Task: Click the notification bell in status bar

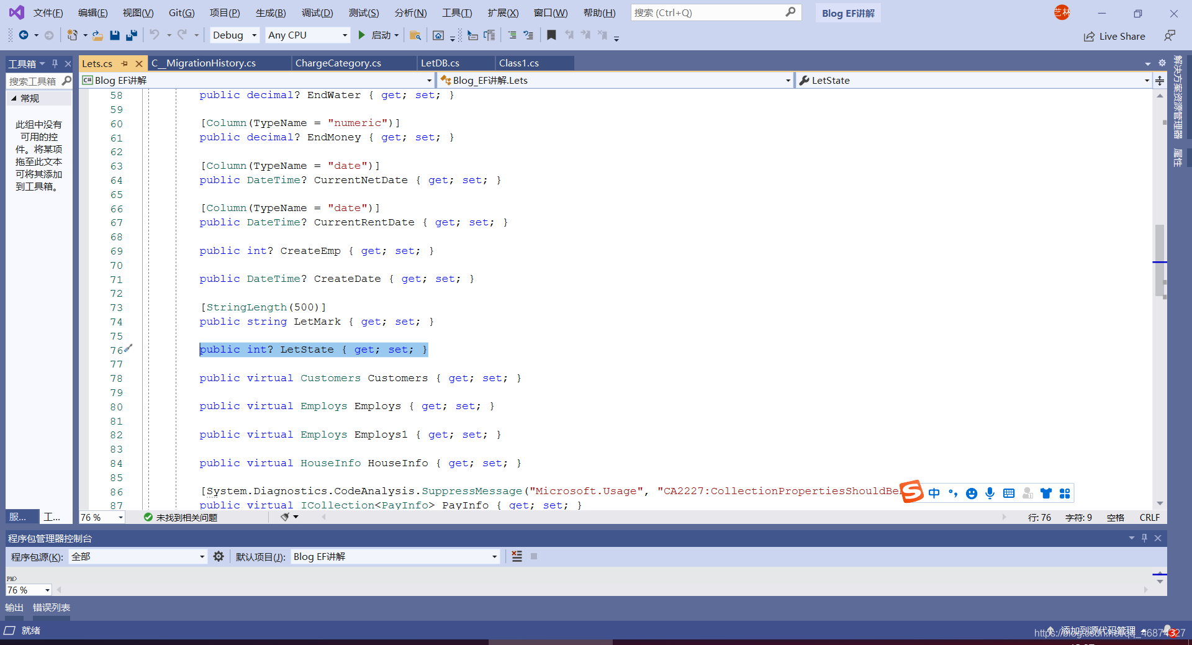Action: [1168, 630]
